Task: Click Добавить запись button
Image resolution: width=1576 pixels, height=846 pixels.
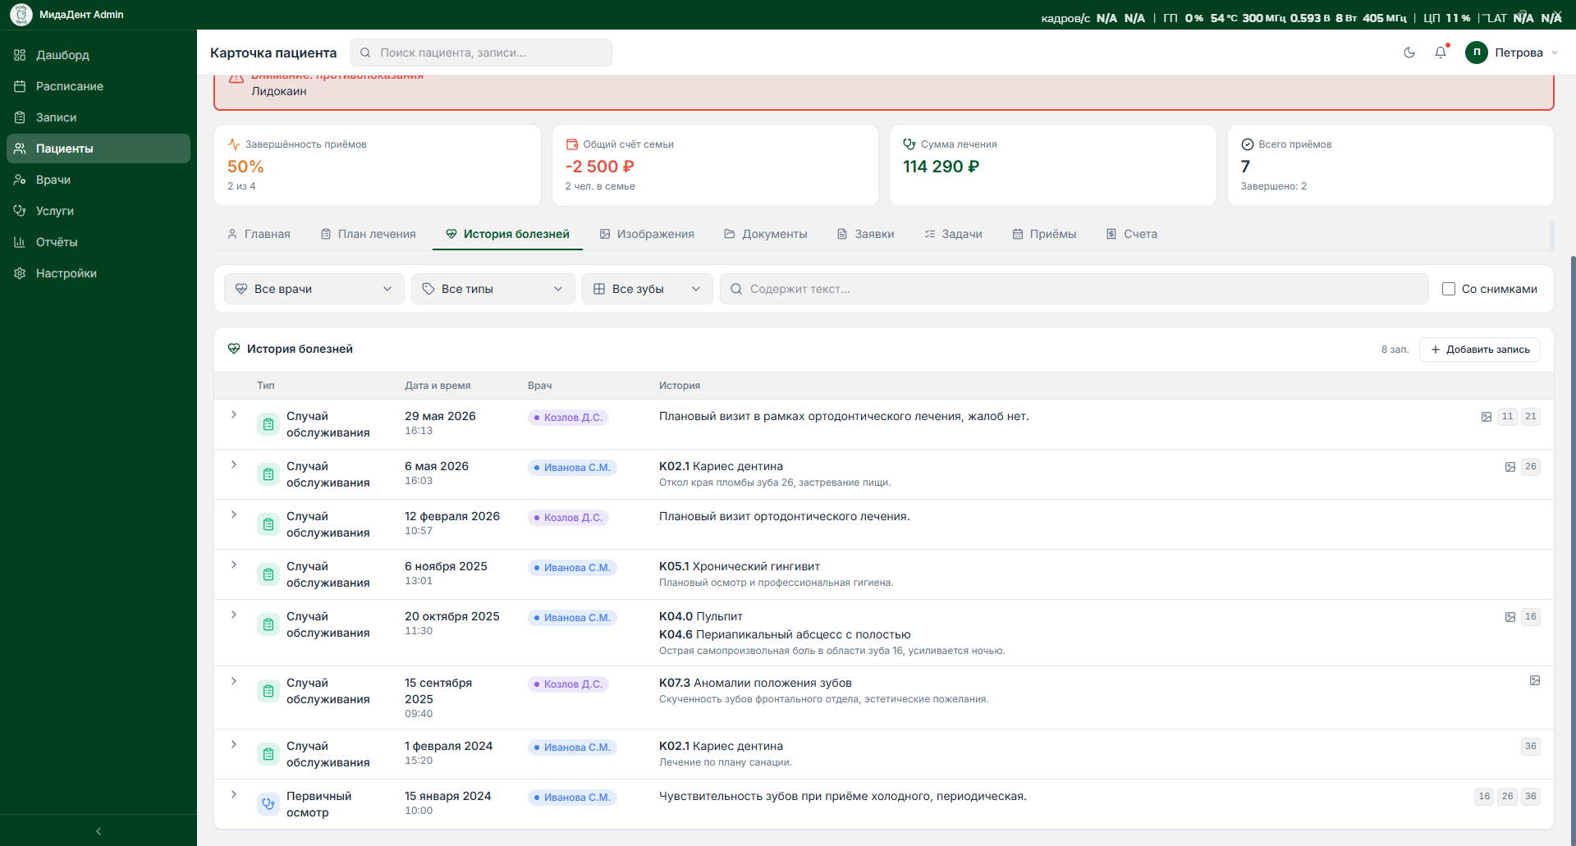Action: click(1480, 350)
